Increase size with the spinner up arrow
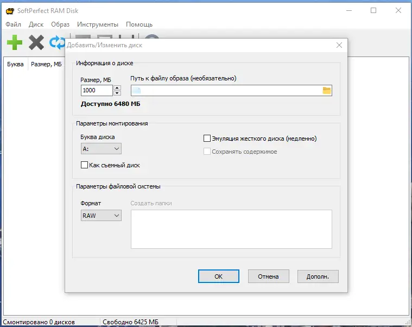Viewport: 412px width, 327px height. click(x=117, y=88)
